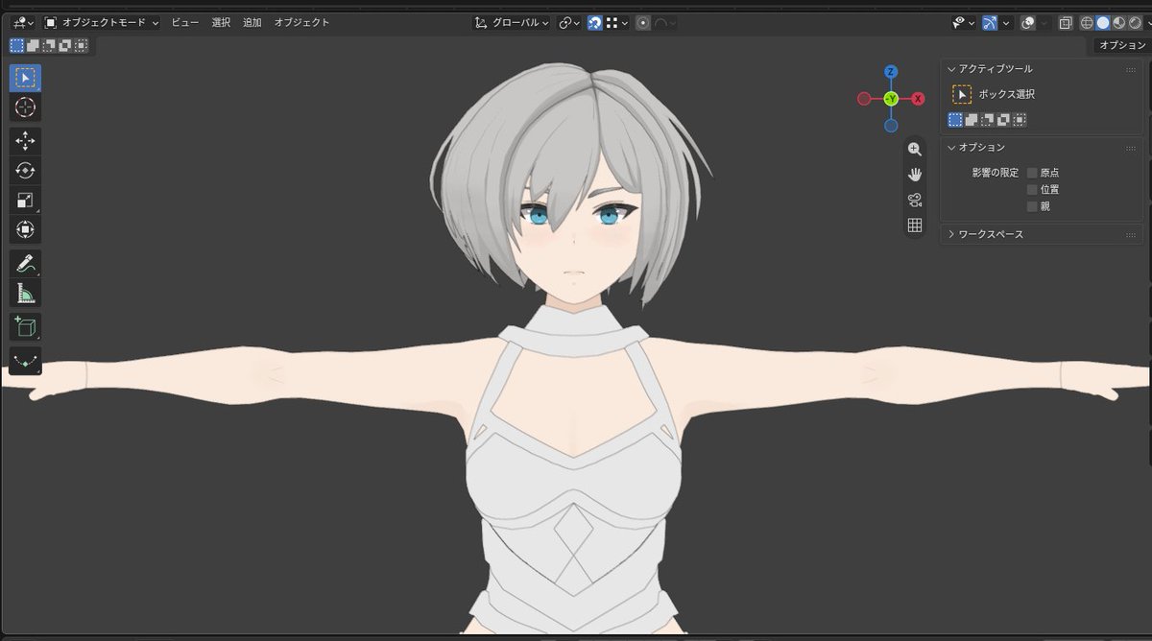
Task: Switch to wireframe viewport shading
Action: click(1088, 22)
